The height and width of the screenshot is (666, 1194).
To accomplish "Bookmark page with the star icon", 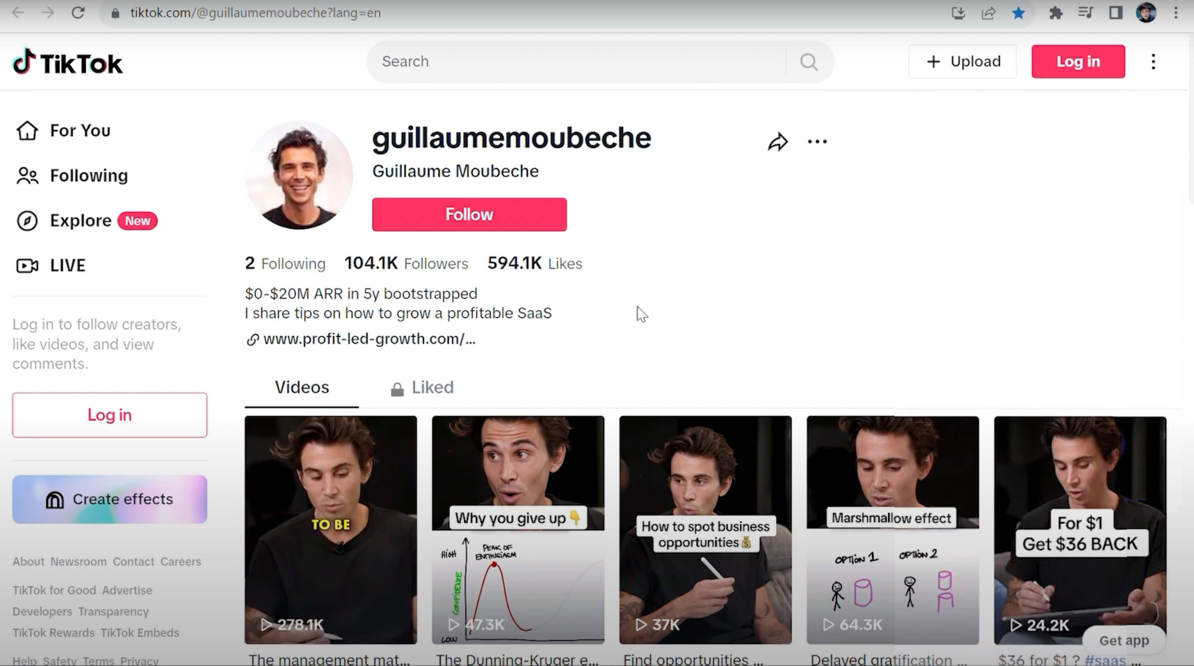I will tap(1018, 12).
